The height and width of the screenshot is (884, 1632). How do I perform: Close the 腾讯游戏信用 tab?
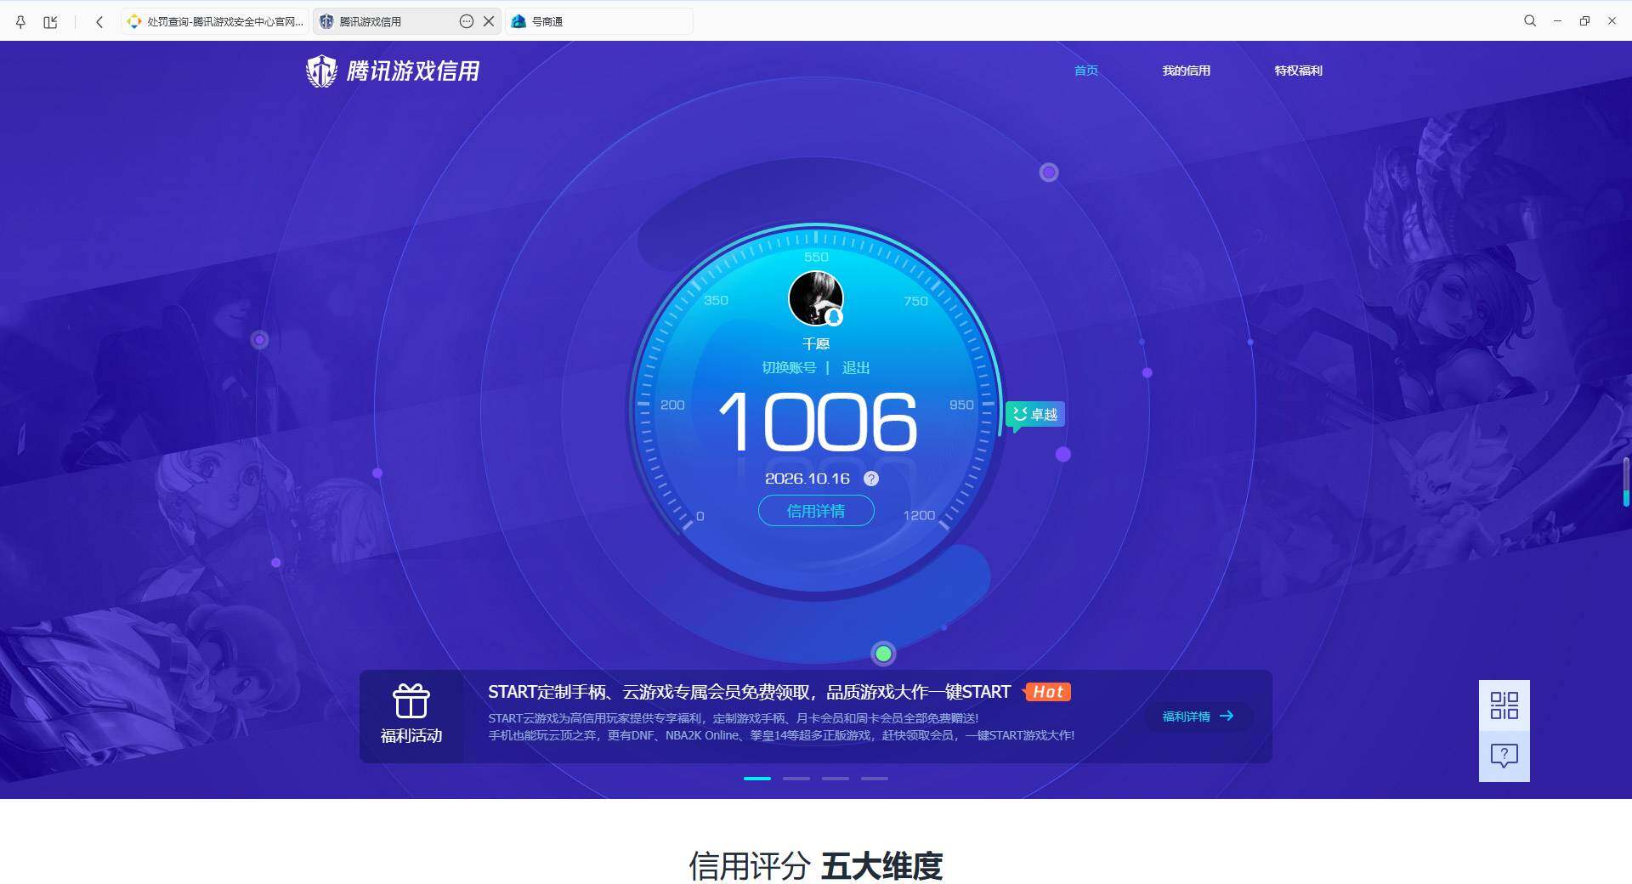click(489, 21)
